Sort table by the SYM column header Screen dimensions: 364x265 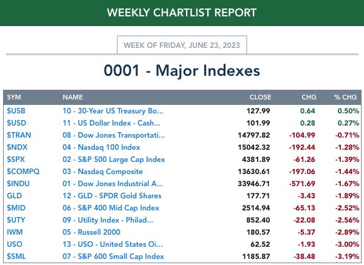pyautogui.click(x=14, y=97)
